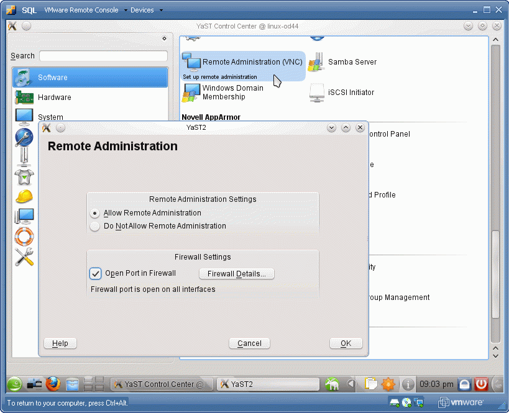Click the virtualization monitor sidebar icon
This screenshot has width=509, height=413.
pos(24,216)
